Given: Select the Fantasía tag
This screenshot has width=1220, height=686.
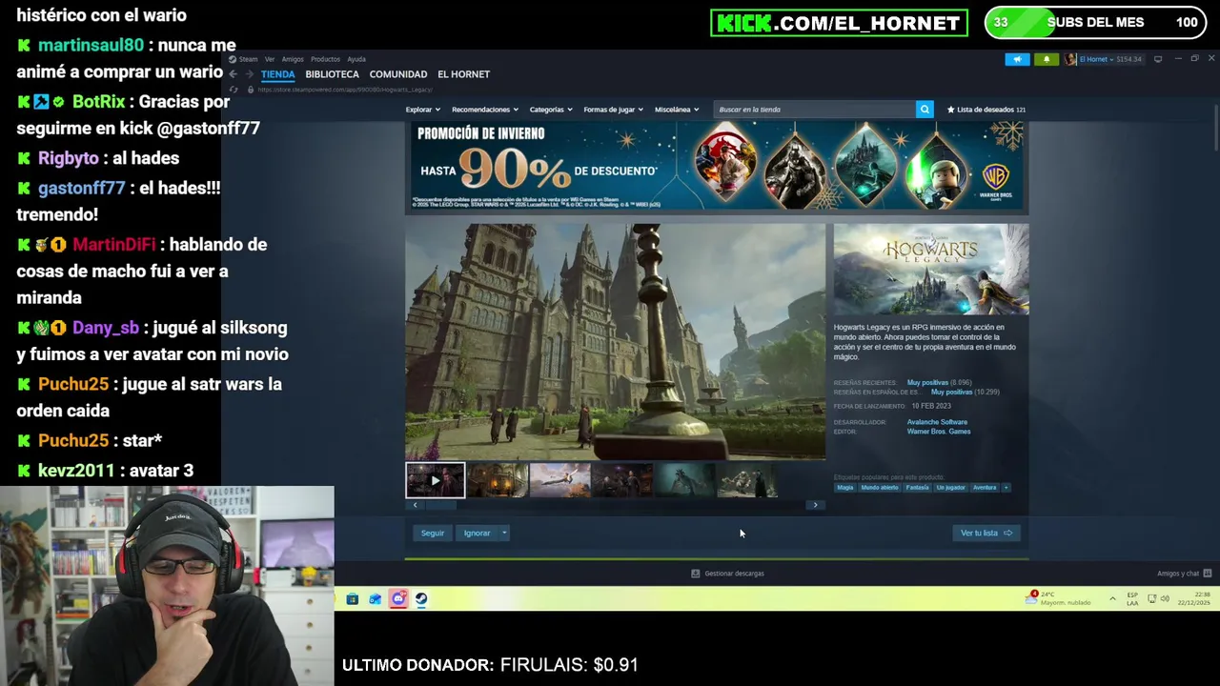Looking at the screenshot, I should click(x=917, y=488).
